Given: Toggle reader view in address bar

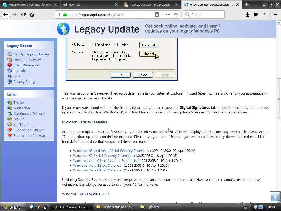Looking at the screenshot, I should [157, 15].
